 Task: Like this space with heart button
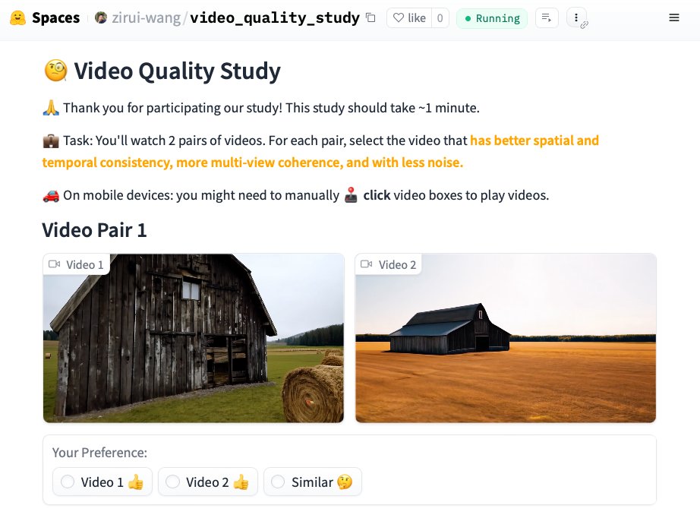click(409, 18)
